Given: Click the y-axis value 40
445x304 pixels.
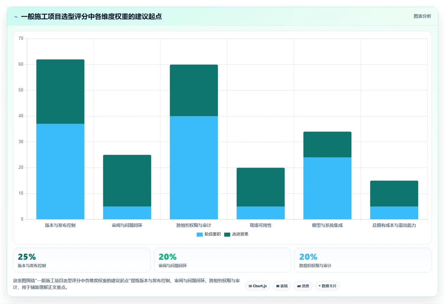Looking at the screenshot, I should 21,116.
